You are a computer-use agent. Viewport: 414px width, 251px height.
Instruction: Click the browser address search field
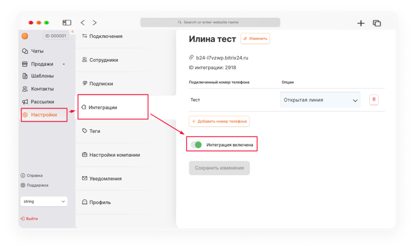210,22
